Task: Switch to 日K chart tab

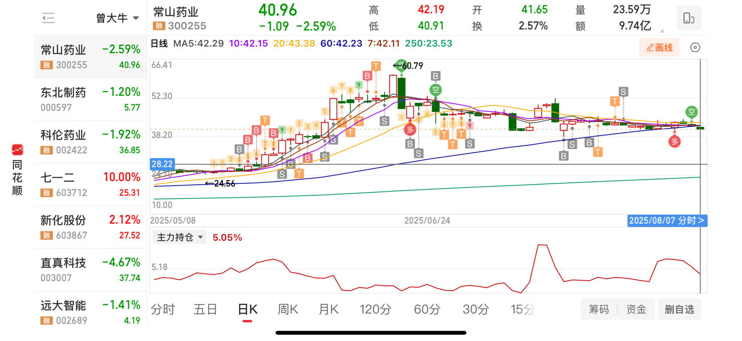Action: point(248,309)
